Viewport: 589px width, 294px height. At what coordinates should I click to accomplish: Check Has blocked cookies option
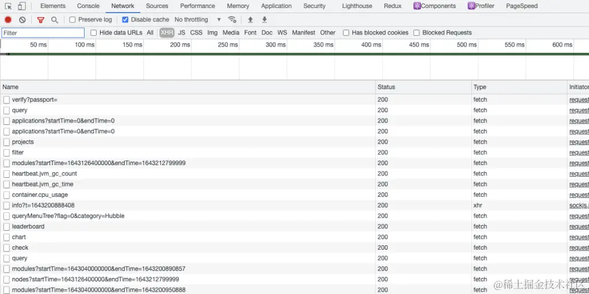click(x=346, y=33)
